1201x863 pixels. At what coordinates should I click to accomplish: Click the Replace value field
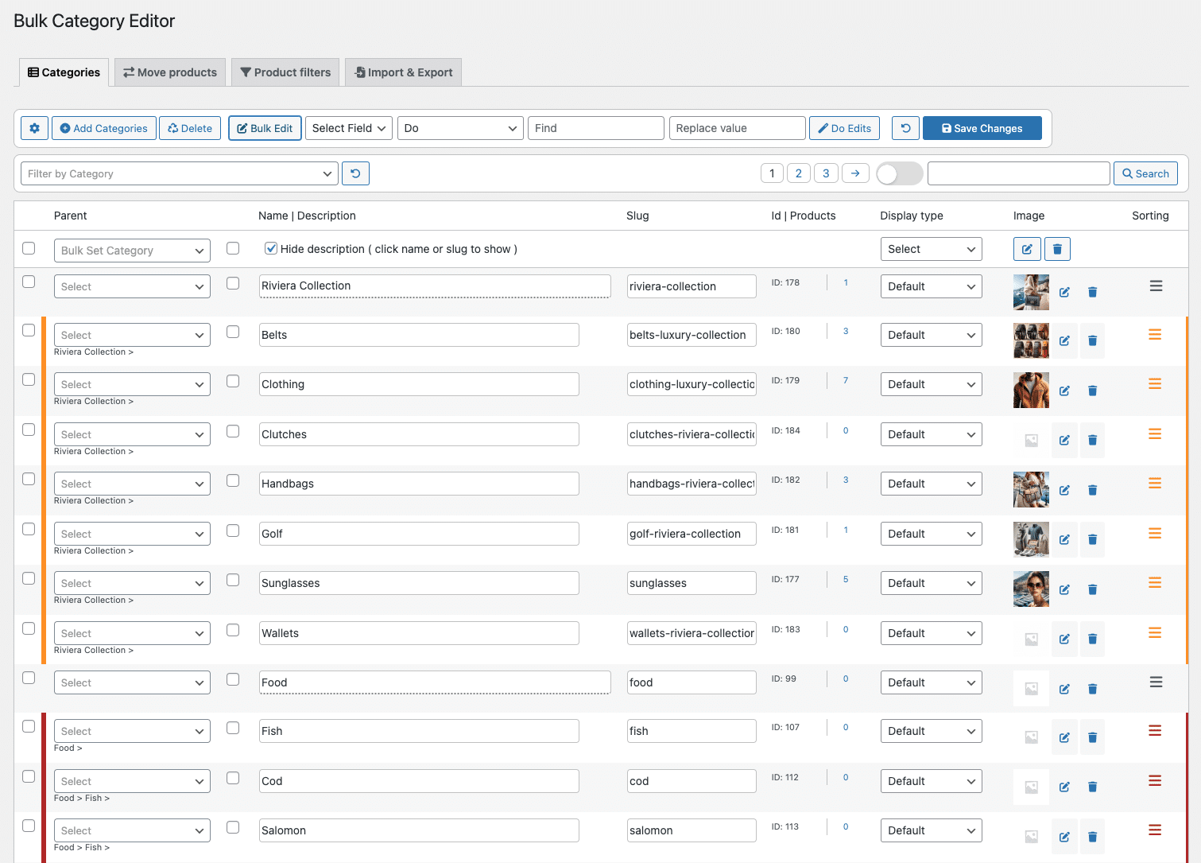click(x=738, y=128)
